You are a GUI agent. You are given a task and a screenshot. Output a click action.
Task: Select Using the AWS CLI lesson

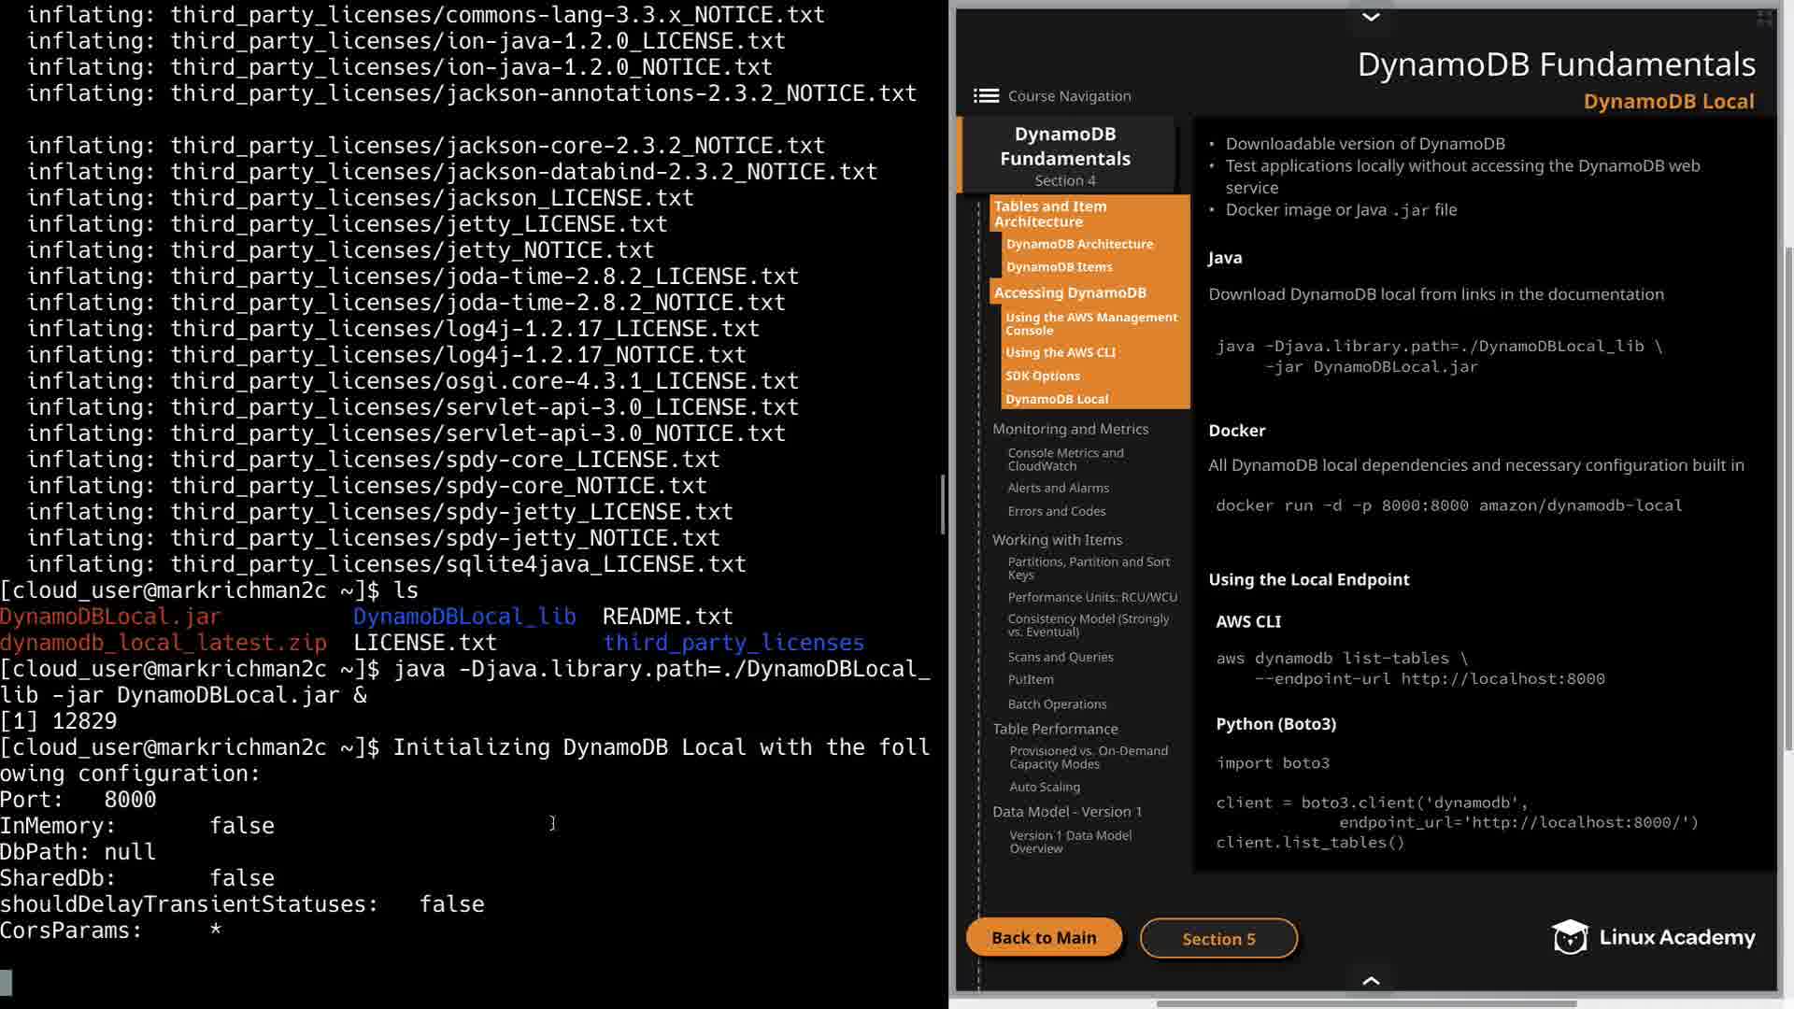1061,352
